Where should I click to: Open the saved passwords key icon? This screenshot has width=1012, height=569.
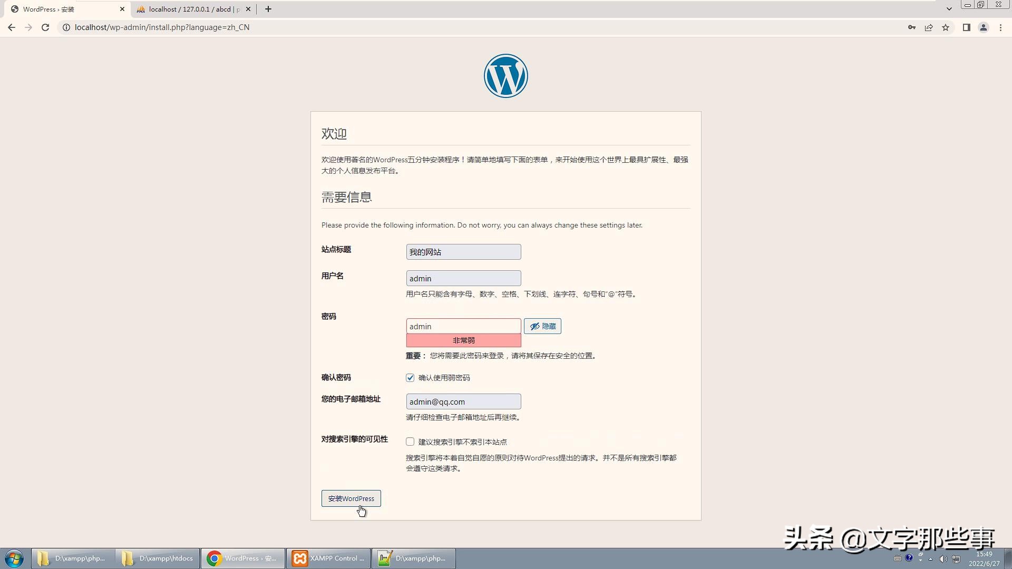(x=912, y=27)
